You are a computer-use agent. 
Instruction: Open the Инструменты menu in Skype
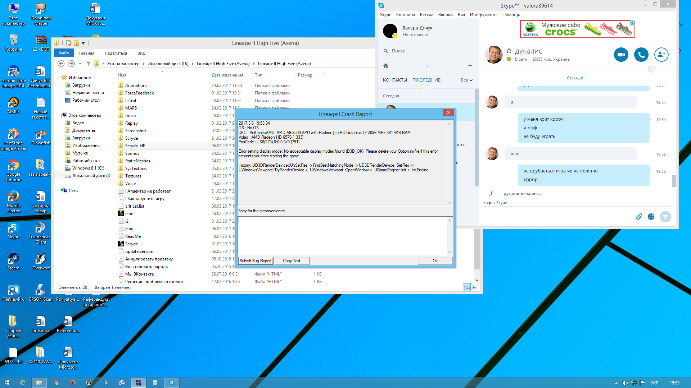tap(483, 15)
